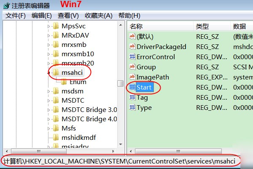Click the MSDTC Bridge 3.0 folder icon
The width and height of the screenshot is (253, 169).
coord(56,110)
